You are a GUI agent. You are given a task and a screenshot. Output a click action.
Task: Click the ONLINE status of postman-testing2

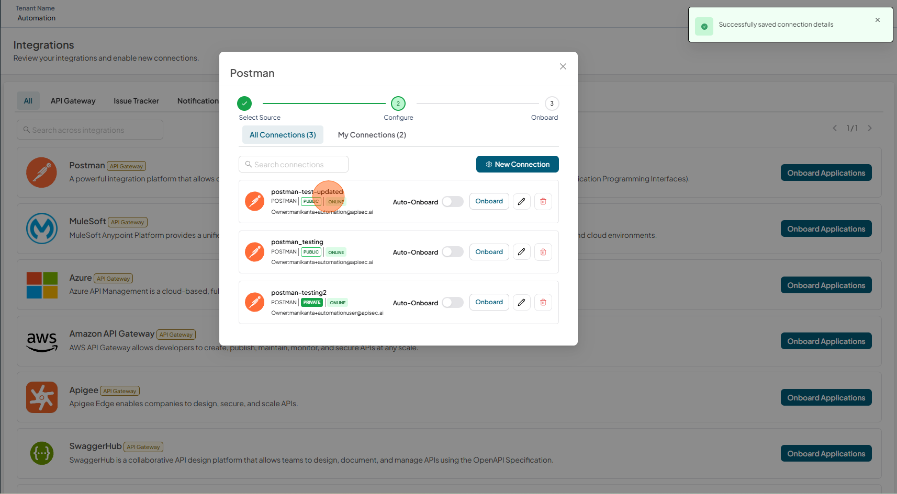(338, 302)
